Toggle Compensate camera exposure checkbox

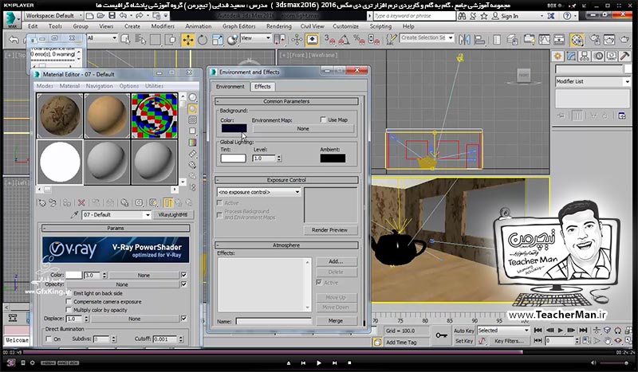(x=69, y=302)
